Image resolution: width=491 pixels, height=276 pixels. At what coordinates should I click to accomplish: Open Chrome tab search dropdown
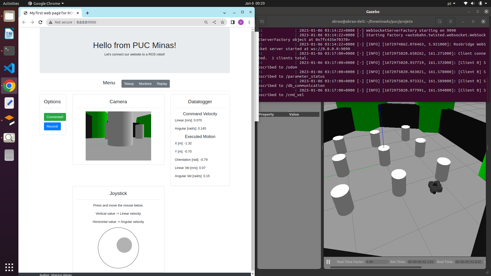[224, 13]
